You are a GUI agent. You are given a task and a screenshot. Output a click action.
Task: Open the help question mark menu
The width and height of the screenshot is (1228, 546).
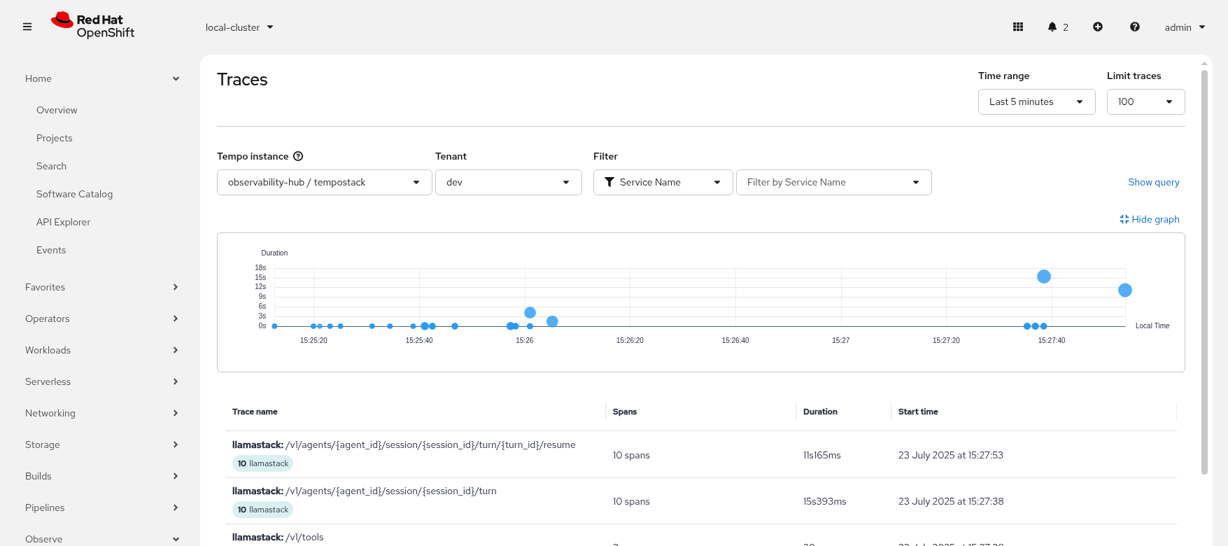click(1135, 27)
